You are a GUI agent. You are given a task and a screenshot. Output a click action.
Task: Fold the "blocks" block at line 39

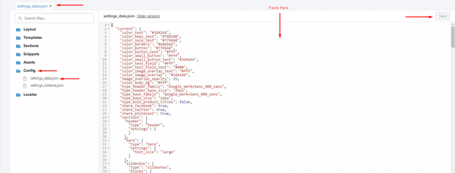(108, 171)
